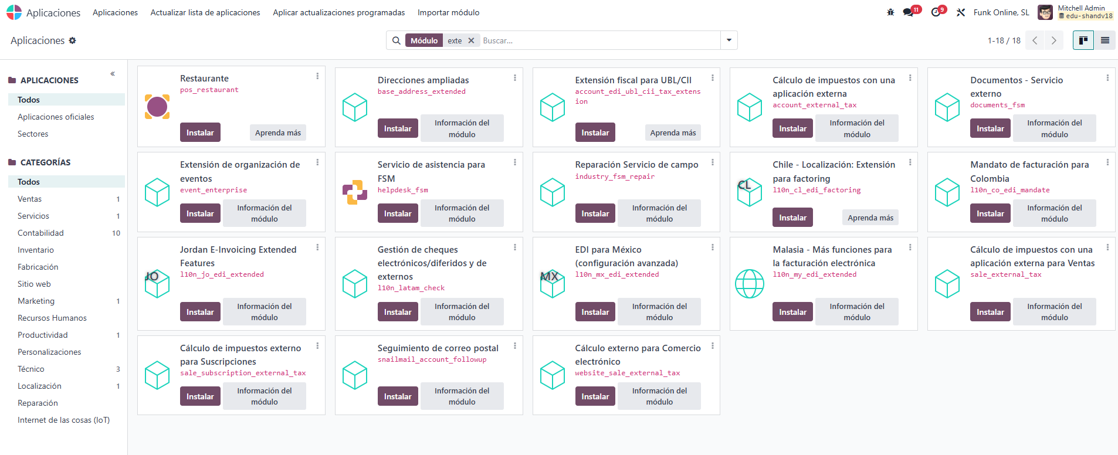This screenshot has height=455, width=1118.
Task: Click the wrench tools icon in top bar
Action: (x=961, y=12)
